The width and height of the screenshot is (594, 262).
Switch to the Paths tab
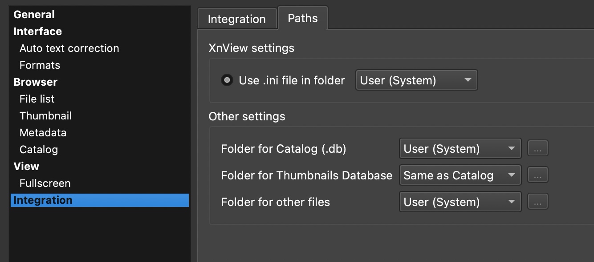tap(303, 19)
